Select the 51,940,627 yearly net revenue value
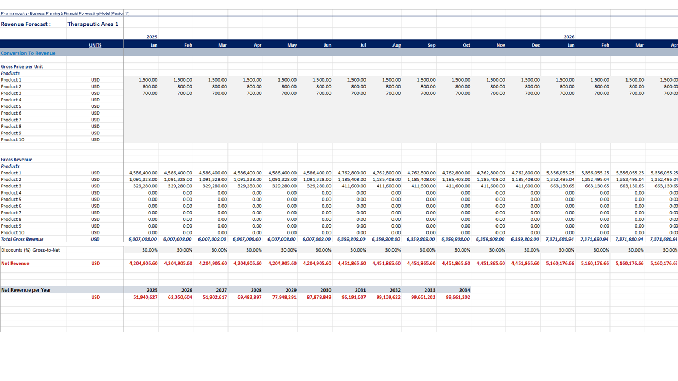The image size is (678, 381). 145,297
